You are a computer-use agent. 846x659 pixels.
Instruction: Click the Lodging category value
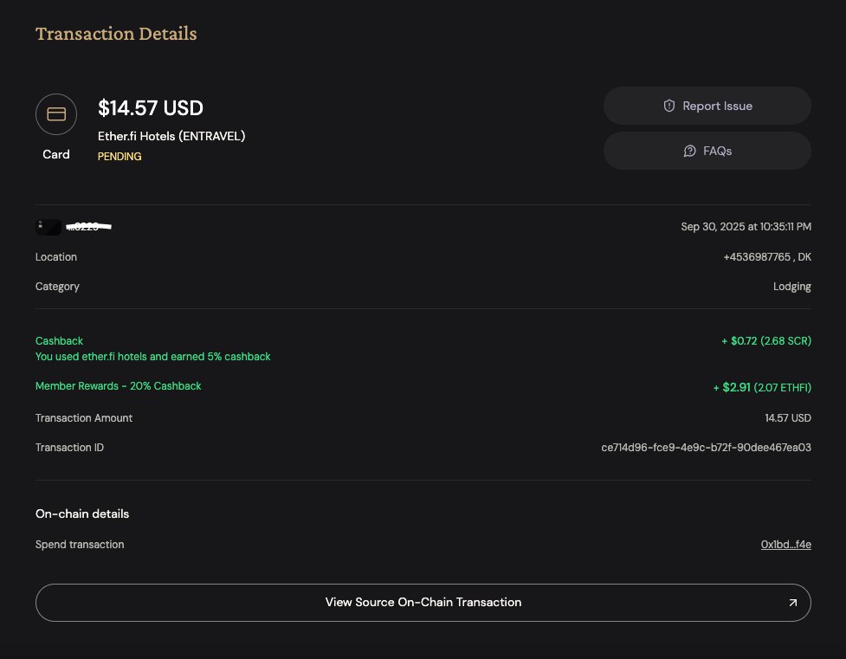tap(791, 287)
